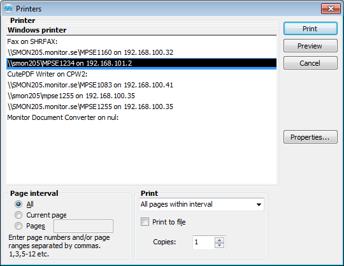Close the Printers dialog window
The width and height of the screenshot is (344, 266).
(331, 8)
